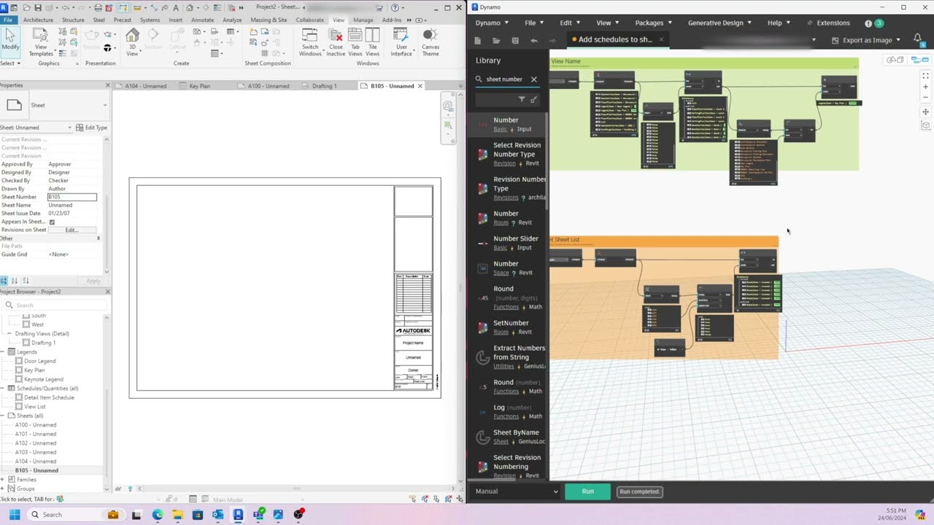Open the Manual run mode dropdown

(x=517, y=491)
